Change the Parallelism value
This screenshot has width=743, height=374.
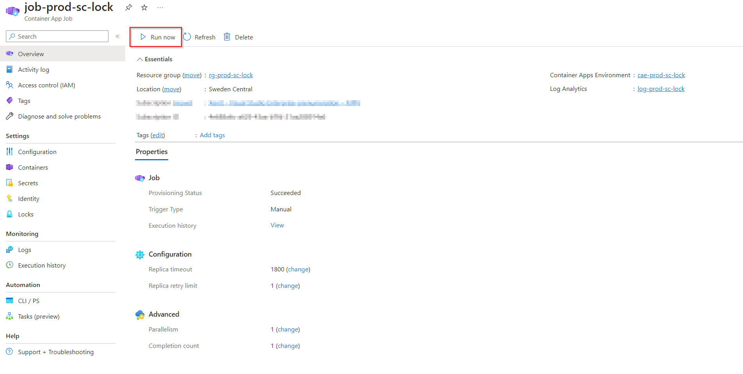(288, 329)
